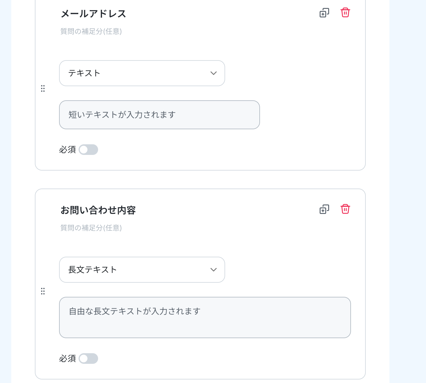The height and width of the screenshot is (383, 426).
Task: Click 質問の補足分(任意) field under メールアドレス
Action: pyautogui.click(x=91, y=31)
